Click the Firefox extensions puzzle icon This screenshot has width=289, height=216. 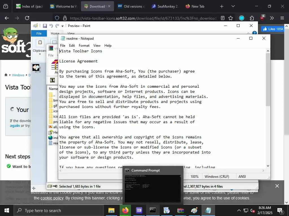pos(252,18)
